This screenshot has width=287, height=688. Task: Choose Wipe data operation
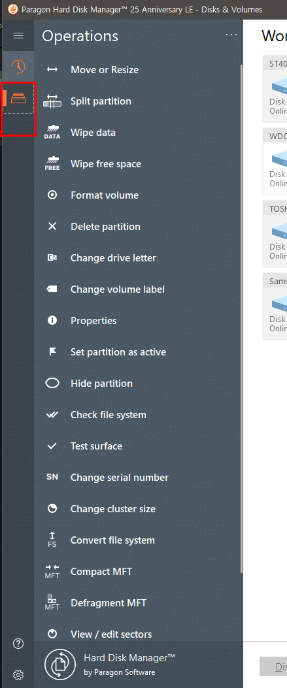[93, 133]
